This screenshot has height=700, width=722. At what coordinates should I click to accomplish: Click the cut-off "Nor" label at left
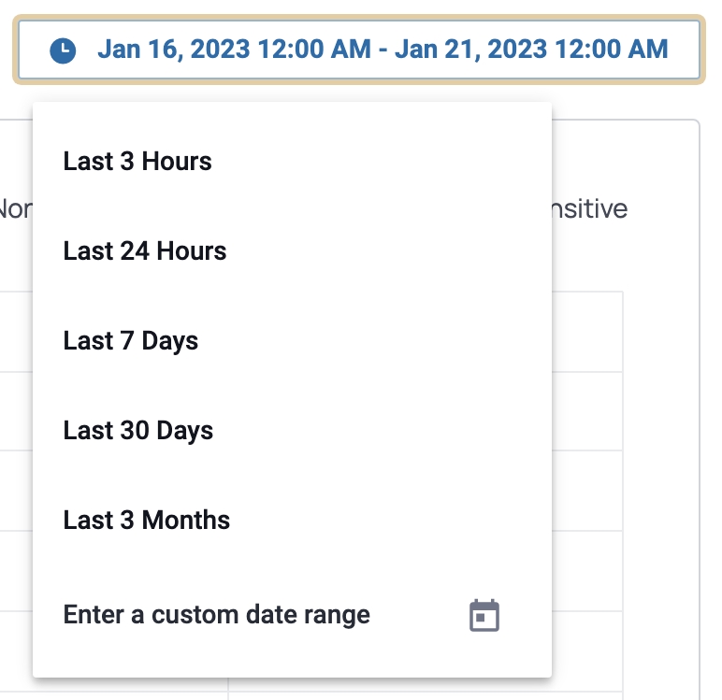pos(15,208)
